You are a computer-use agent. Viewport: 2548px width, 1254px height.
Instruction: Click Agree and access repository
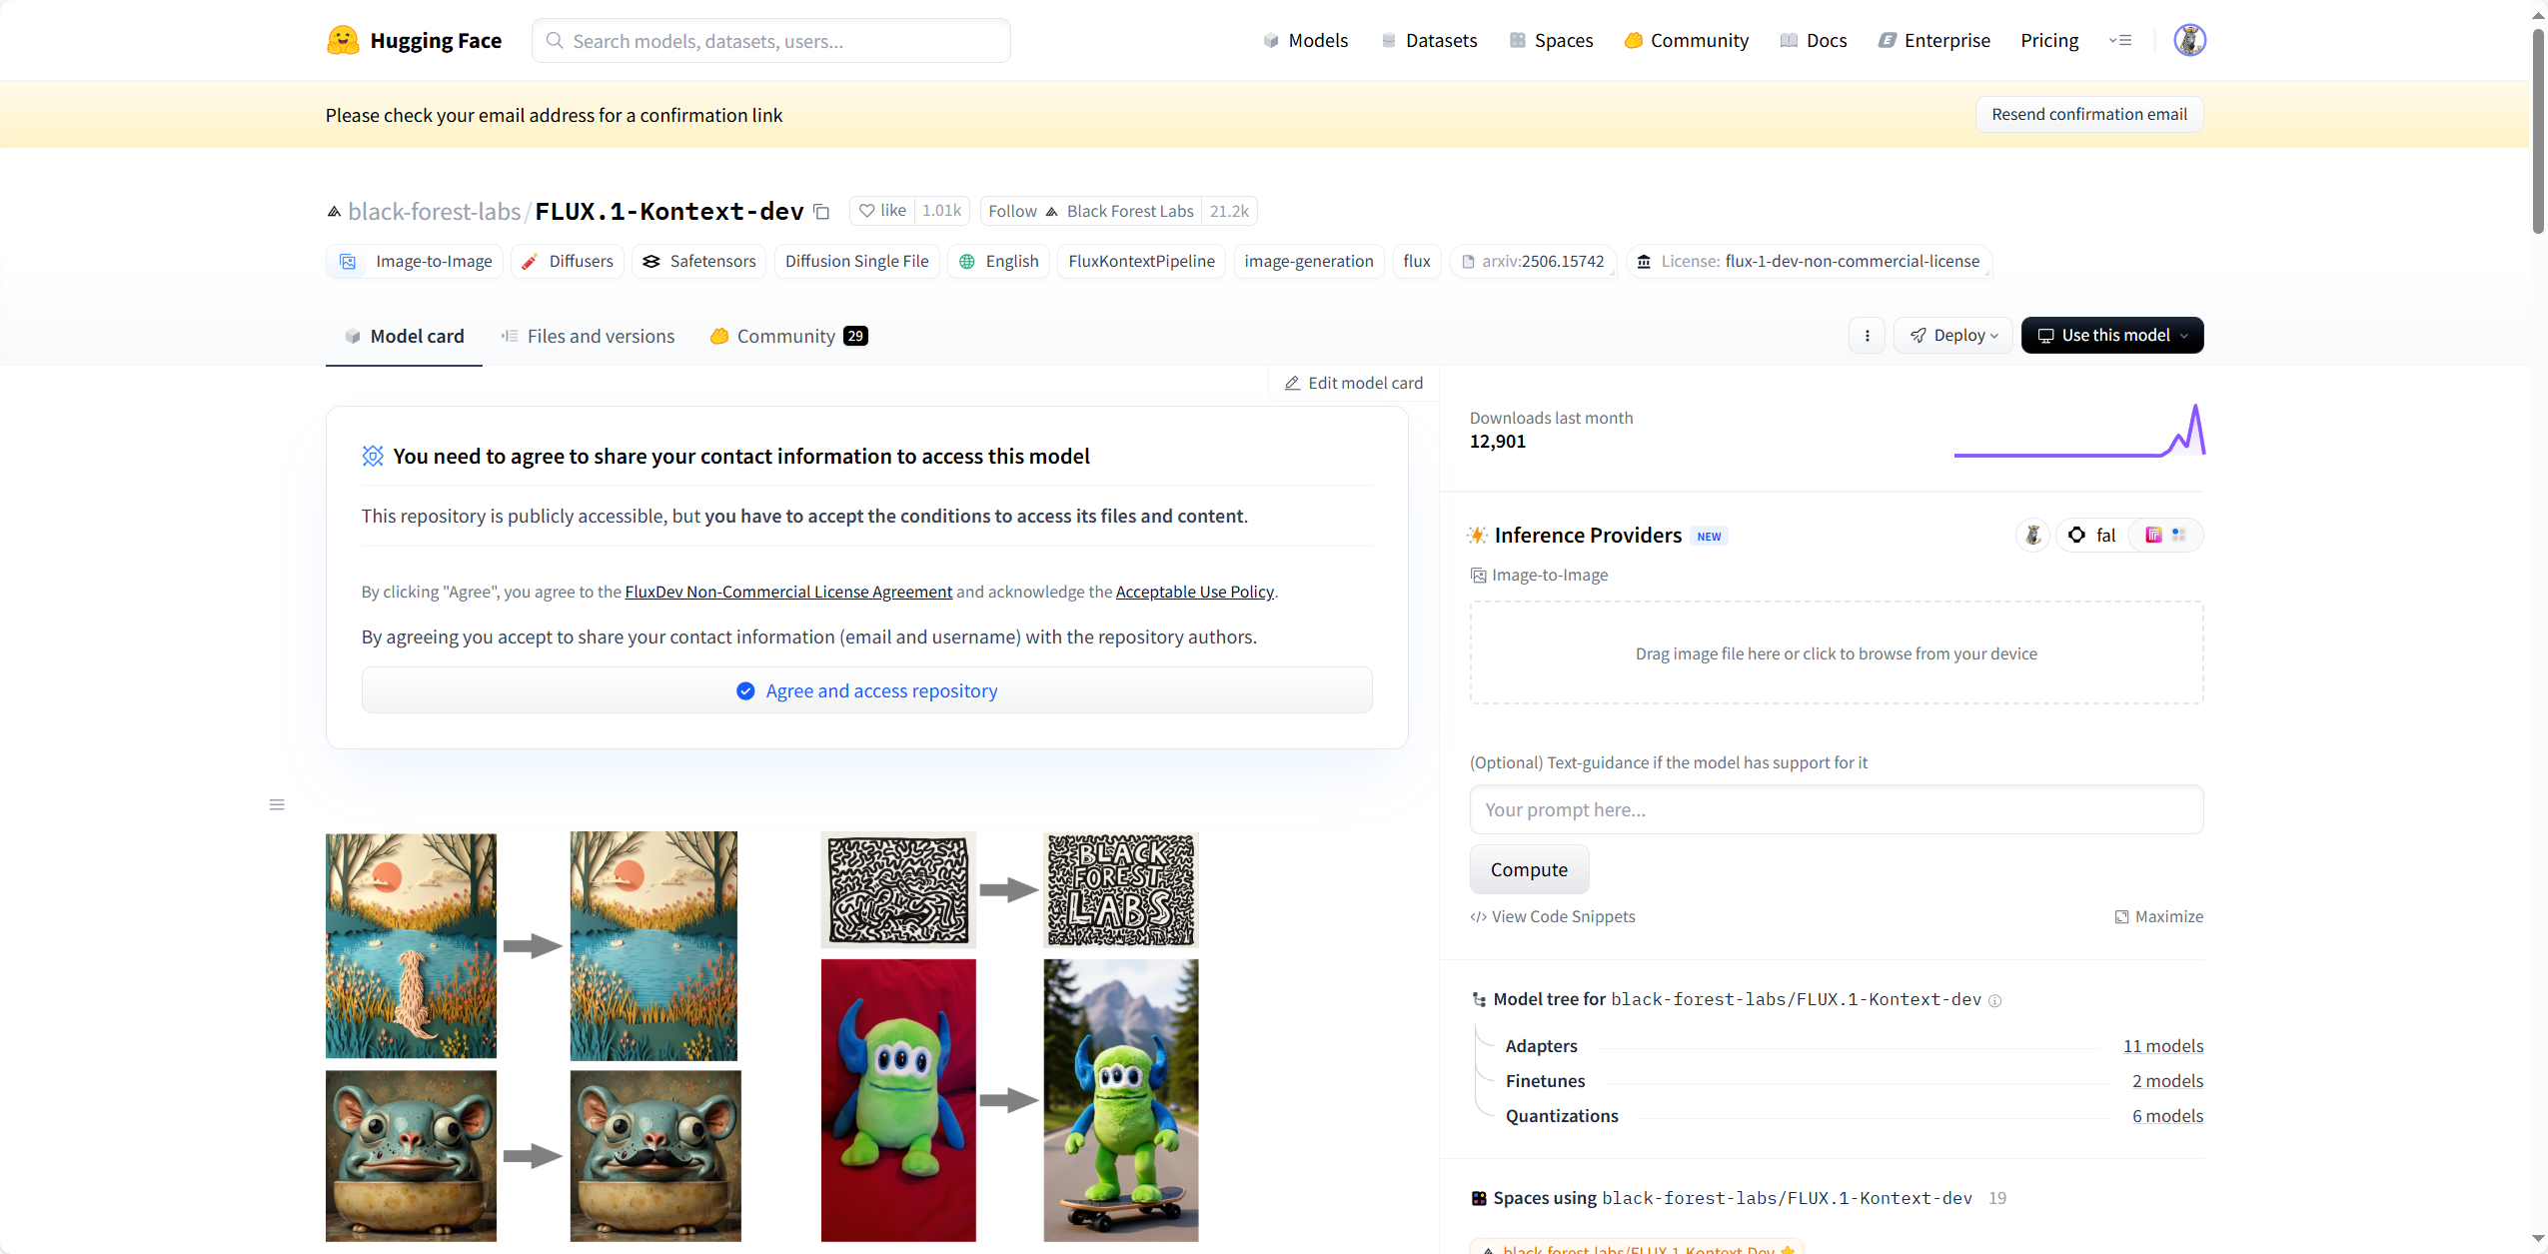[x=866, y=690]
